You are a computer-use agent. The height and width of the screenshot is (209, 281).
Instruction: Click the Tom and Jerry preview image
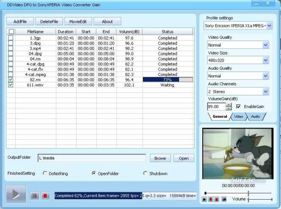238,153
